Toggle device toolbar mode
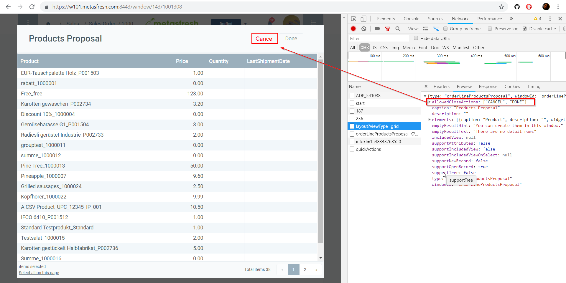This screenshot has height=283, width=566. pos(363,19)
